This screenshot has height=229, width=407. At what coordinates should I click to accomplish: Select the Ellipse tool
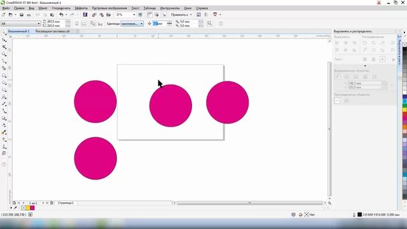tap(4, 83)
